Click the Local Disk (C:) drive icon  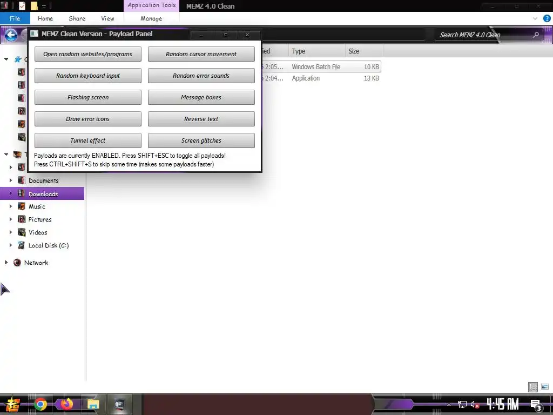22,245
